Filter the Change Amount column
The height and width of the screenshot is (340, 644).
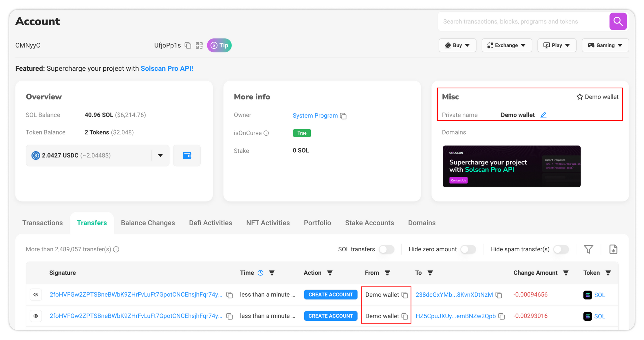tap(566, 273)
